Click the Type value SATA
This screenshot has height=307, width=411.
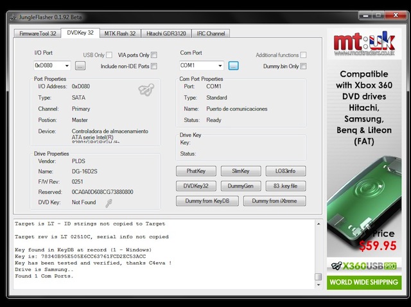(x=78, y=98)
